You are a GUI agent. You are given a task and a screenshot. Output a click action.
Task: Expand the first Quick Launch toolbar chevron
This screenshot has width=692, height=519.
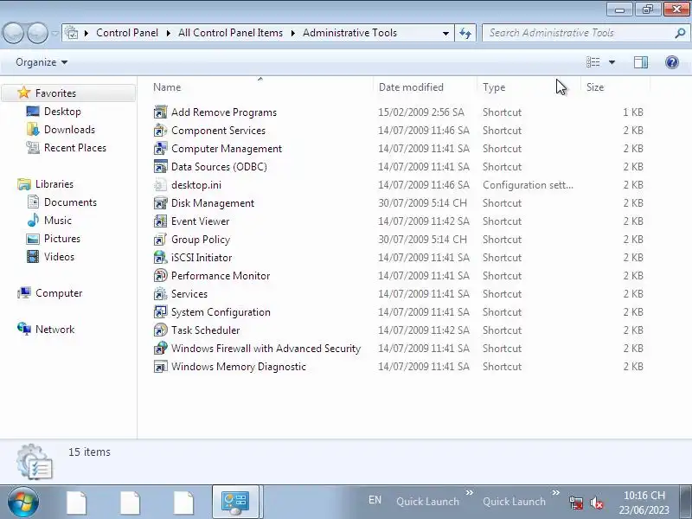click(469, 492)
